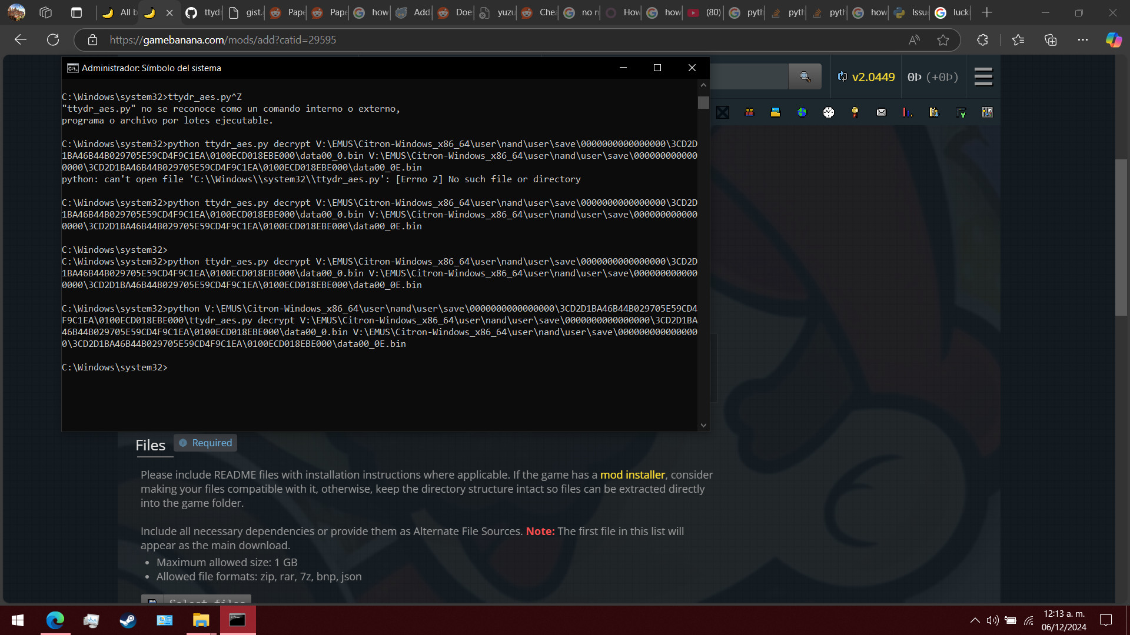
Task: Open the wrench tools icon
Action: [961, 112]
